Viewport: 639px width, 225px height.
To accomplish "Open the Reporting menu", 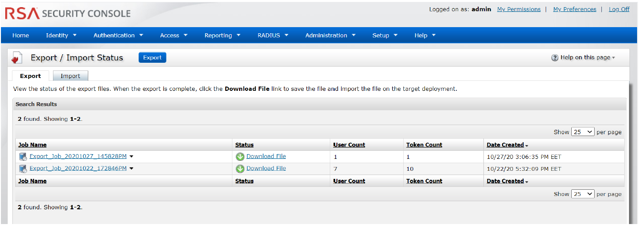I will pos(222,35).
